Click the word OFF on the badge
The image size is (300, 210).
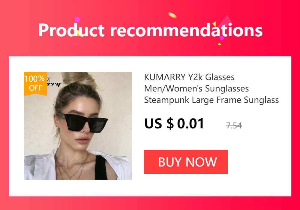[36, 88]
